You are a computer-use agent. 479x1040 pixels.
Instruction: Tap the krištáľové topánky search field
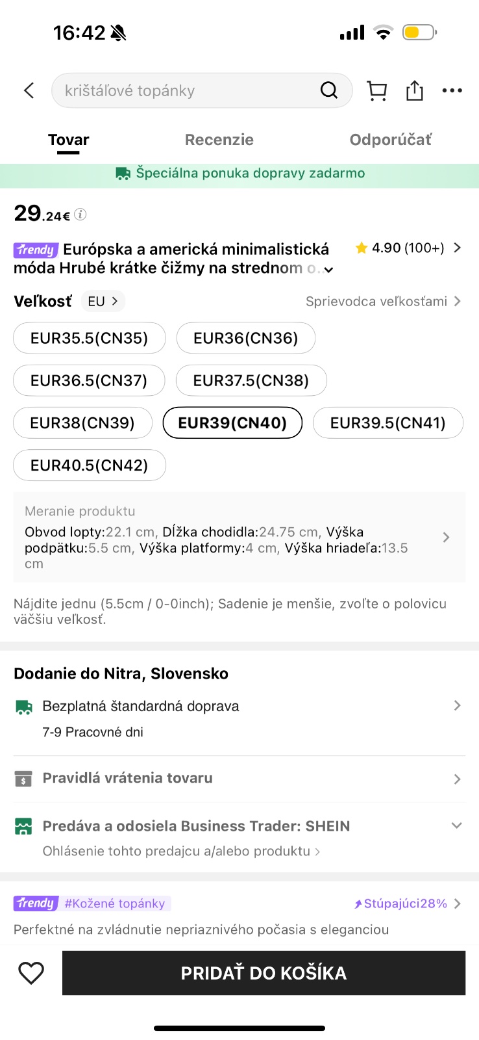[x=188, y=90]
